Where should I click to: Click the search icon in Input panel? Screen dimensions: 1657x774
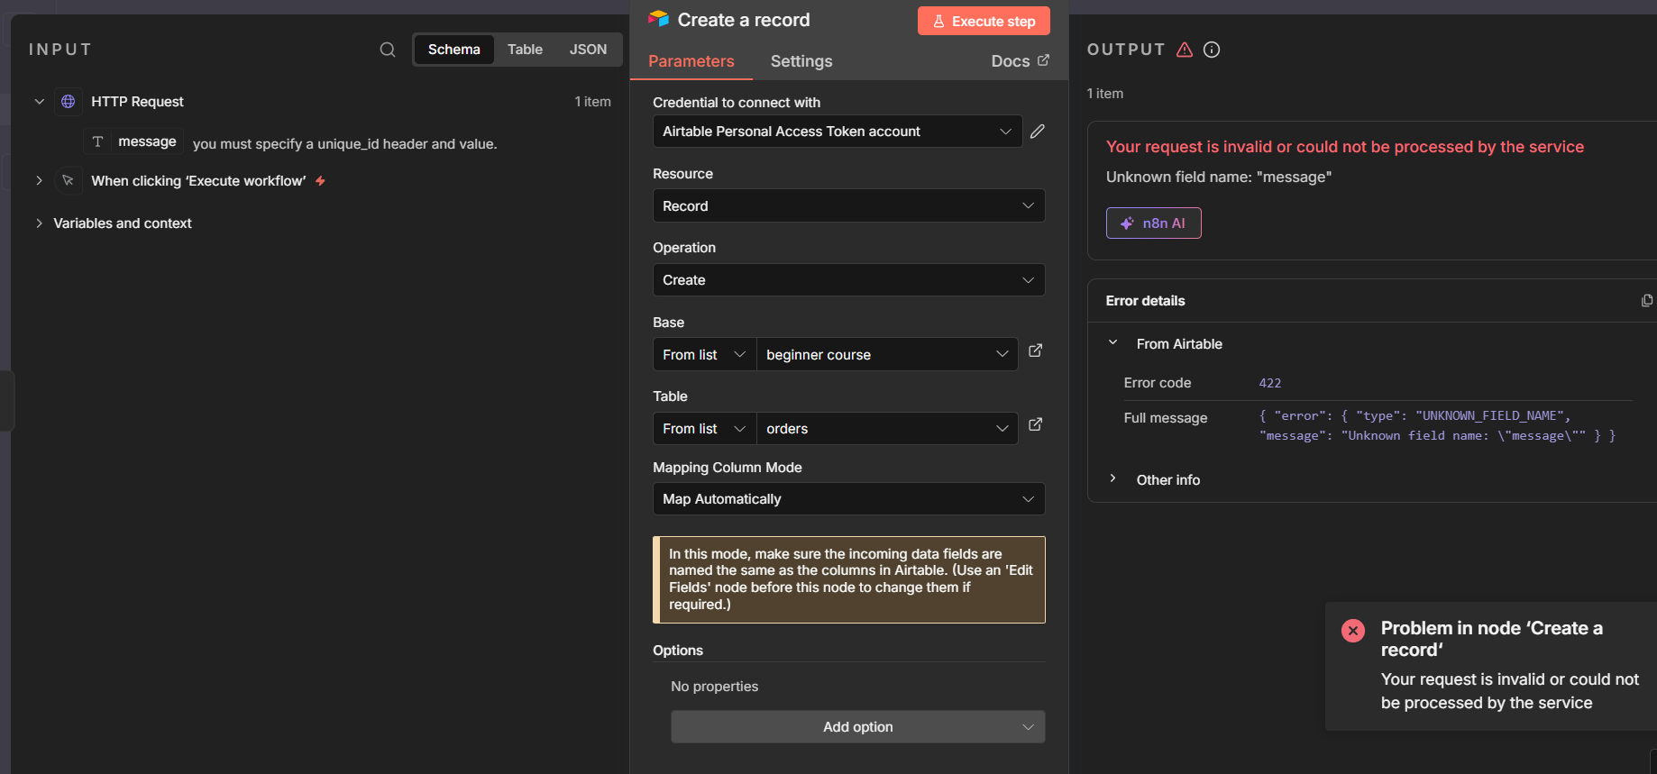click(x=388, y=50)
